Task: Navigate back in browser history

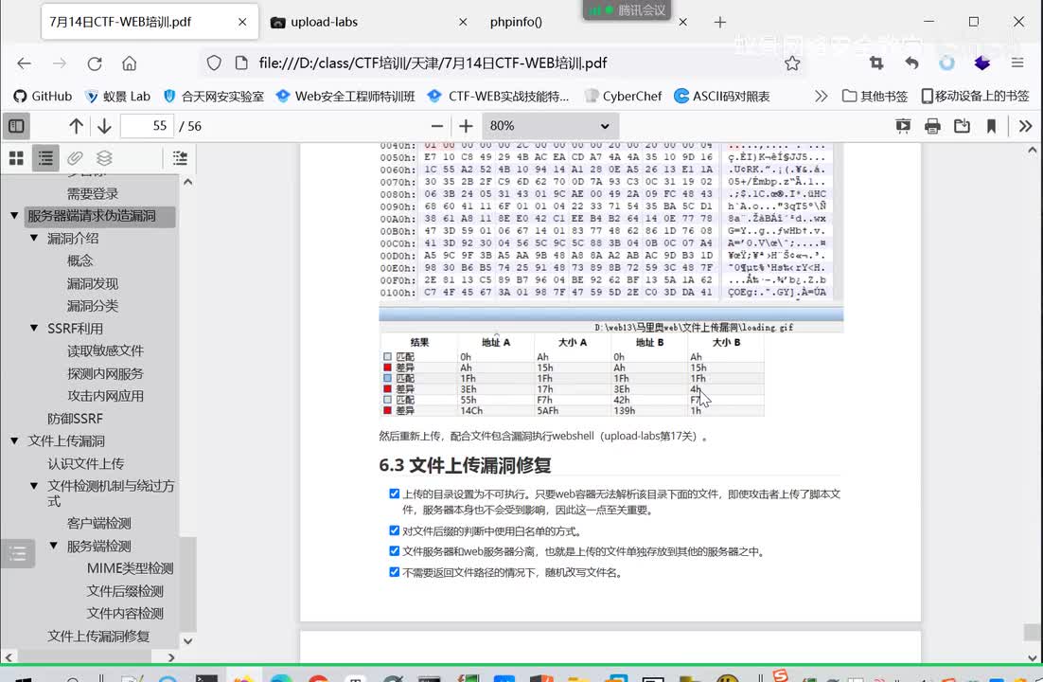Action: point(24,63)
